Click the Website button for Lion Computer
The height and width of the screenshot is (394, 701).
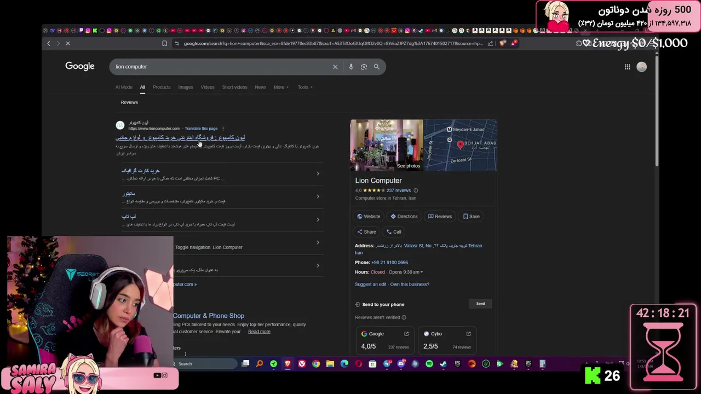(369, 216)
